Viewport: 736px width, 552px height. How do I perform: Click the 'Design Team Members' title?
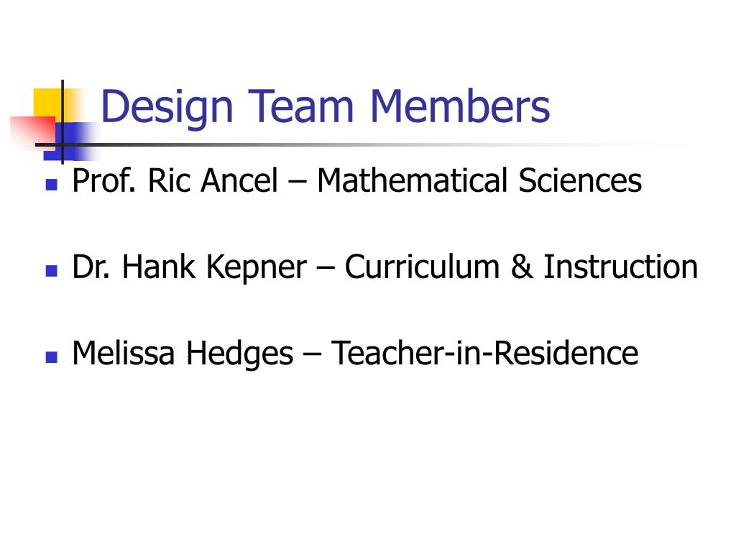pos(326,107)
